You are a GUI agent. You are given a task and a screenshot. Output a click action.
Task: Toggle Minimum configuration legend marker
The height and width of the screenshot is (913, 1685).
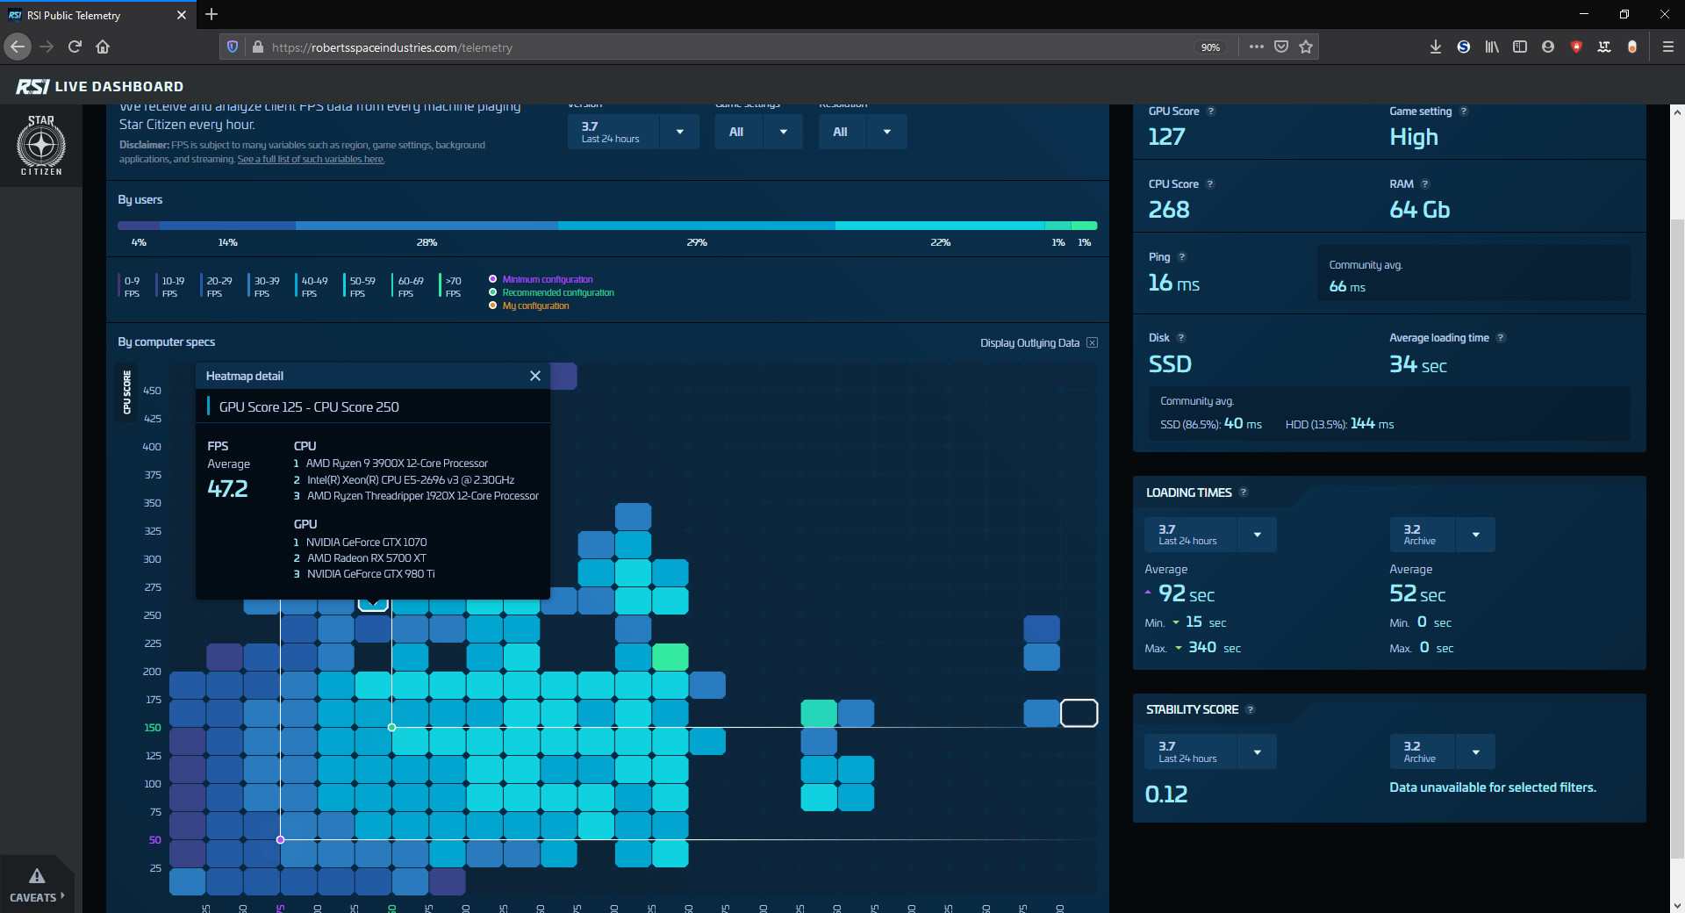(x=493, y=279)
